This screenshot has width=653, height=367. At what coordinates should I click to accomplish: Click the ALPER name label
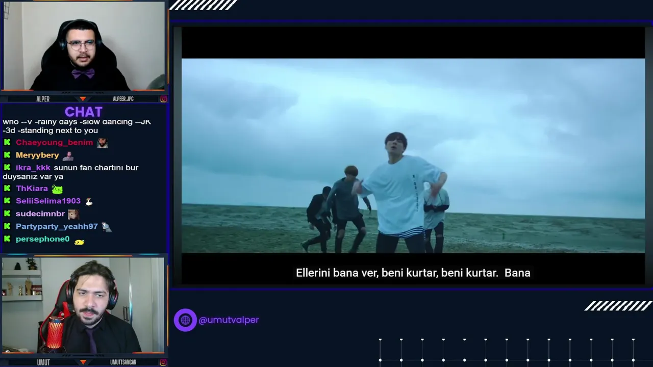(x=43, y=99)
